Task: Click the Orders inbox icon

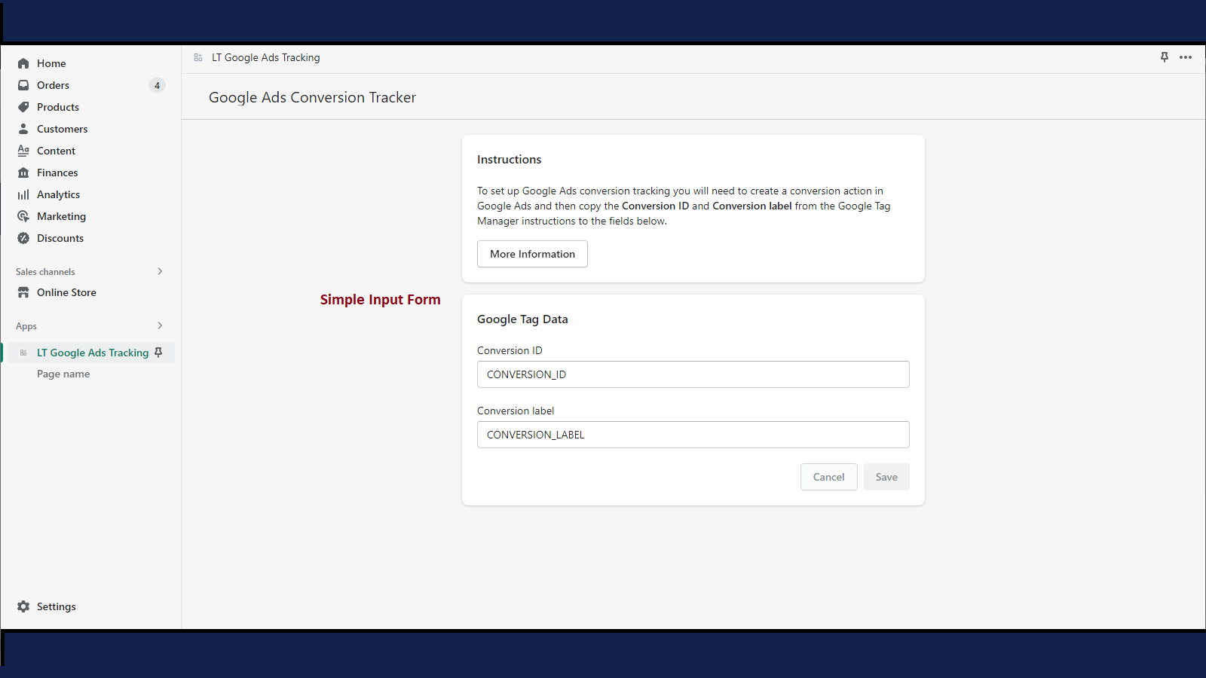Action: tap(23, 85)
